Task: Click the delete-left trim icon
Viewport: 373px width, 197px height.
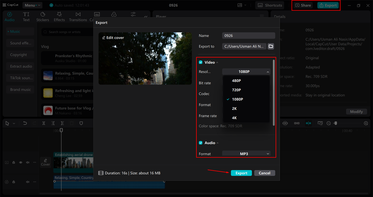Action: [x=53, y=123]
